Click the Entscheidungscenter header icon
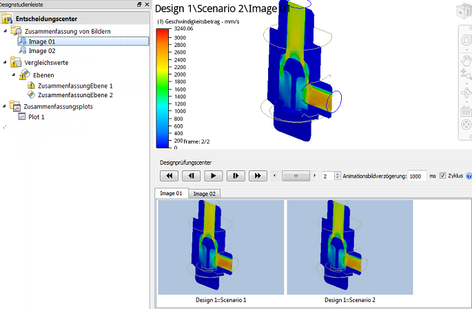Screen dimensions: 472x309 point(7,19)
